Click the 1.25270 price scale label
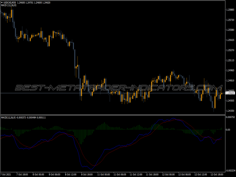236x177 pixels. (230, 50)
